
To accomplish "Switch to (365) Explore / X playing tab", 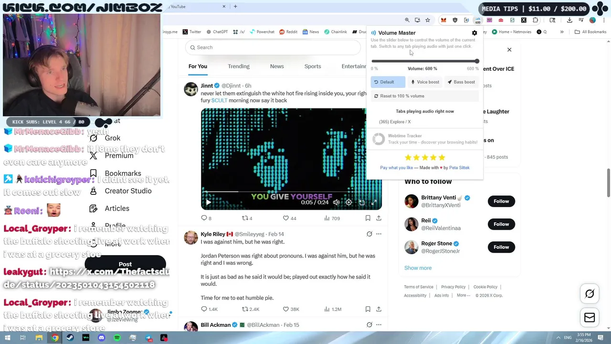I will pyautogui.click(x=395, y=122).
